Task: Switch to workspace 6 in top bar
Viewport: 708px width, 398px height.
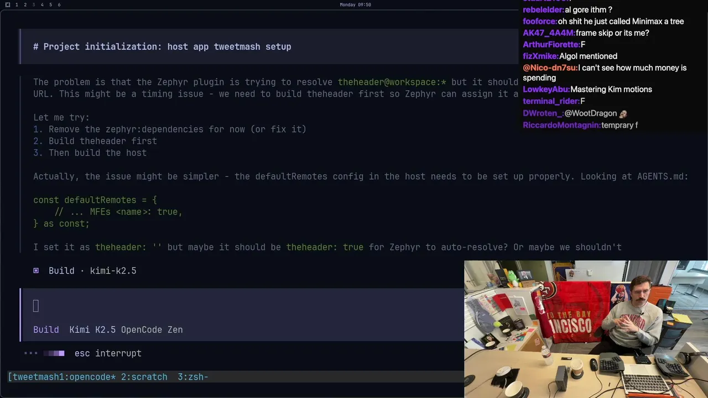Action: coord(59,4)
